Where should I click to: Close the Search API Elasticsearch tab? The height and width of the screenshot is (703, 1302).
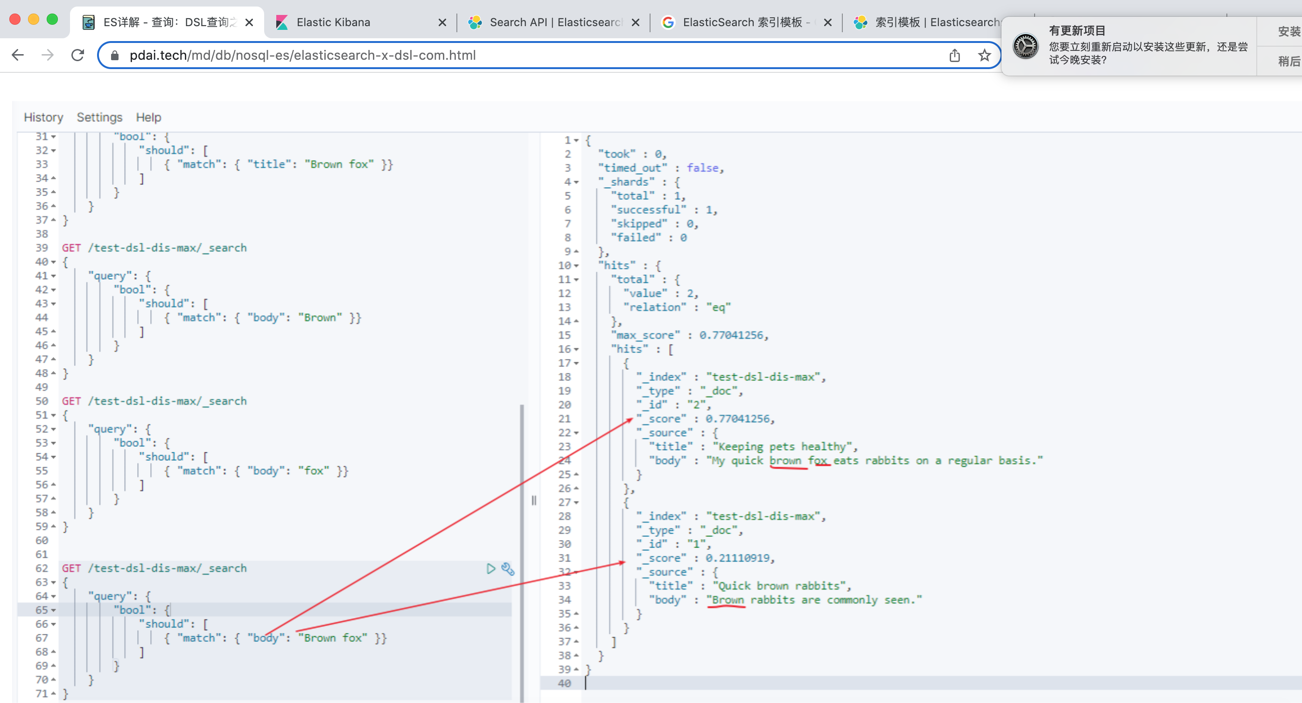(636, 22)
